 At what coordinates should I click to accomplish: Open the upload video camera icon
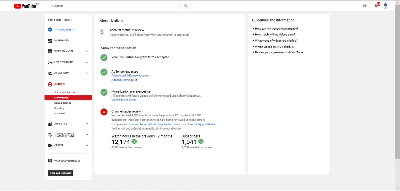click(x=365, y=6)
